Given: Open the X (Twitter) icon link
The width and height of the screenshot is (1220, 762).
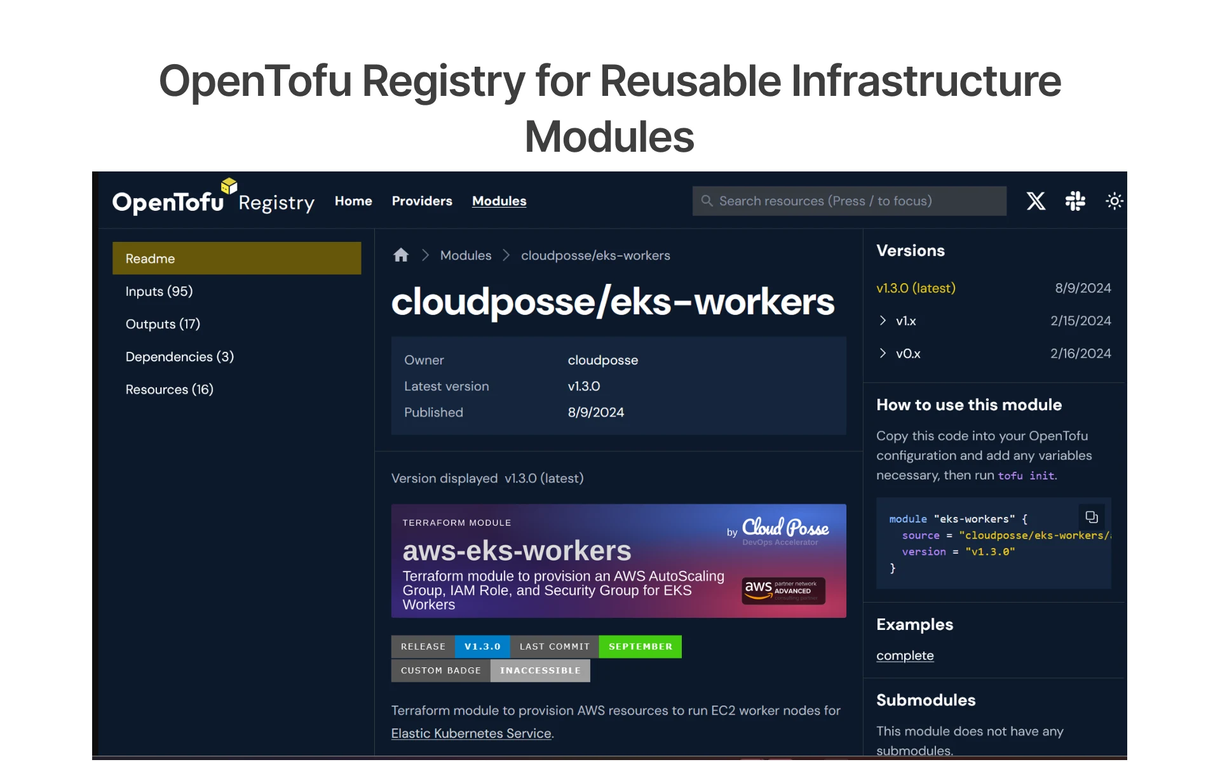Looking at the screenshot, I should pyautogui.click(x=1036, y=201).
